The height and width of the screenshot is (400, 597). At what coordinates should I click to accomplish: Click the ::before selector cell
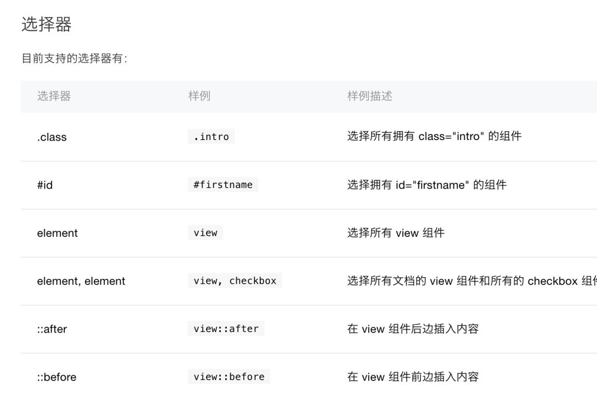pyautogui.click(x=57, y=377)
